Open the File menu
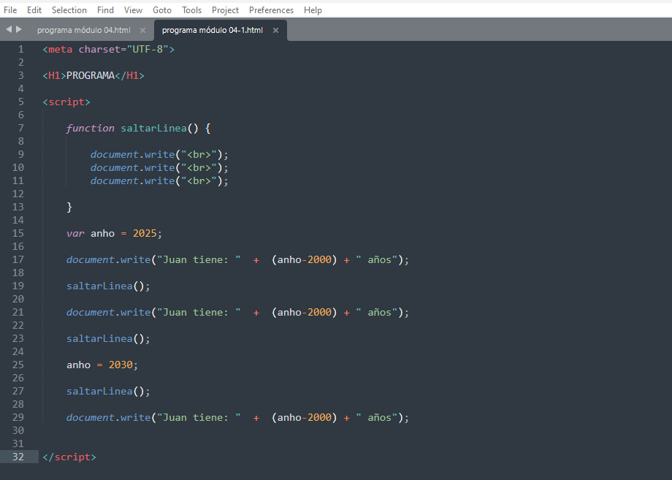Image resolution: width=672 pixels, height=480 pixels. coord(10,9)
